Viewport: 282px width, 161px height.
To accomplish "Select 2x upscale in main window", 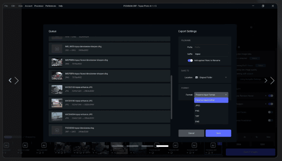I will coord(245,137).
